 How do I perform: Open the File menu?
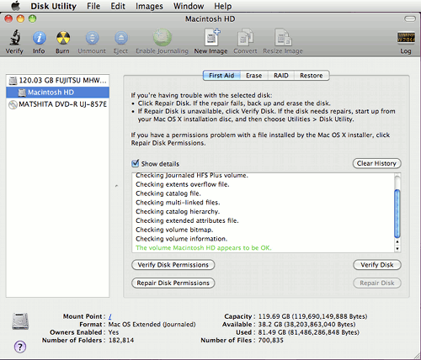(93, 6)
